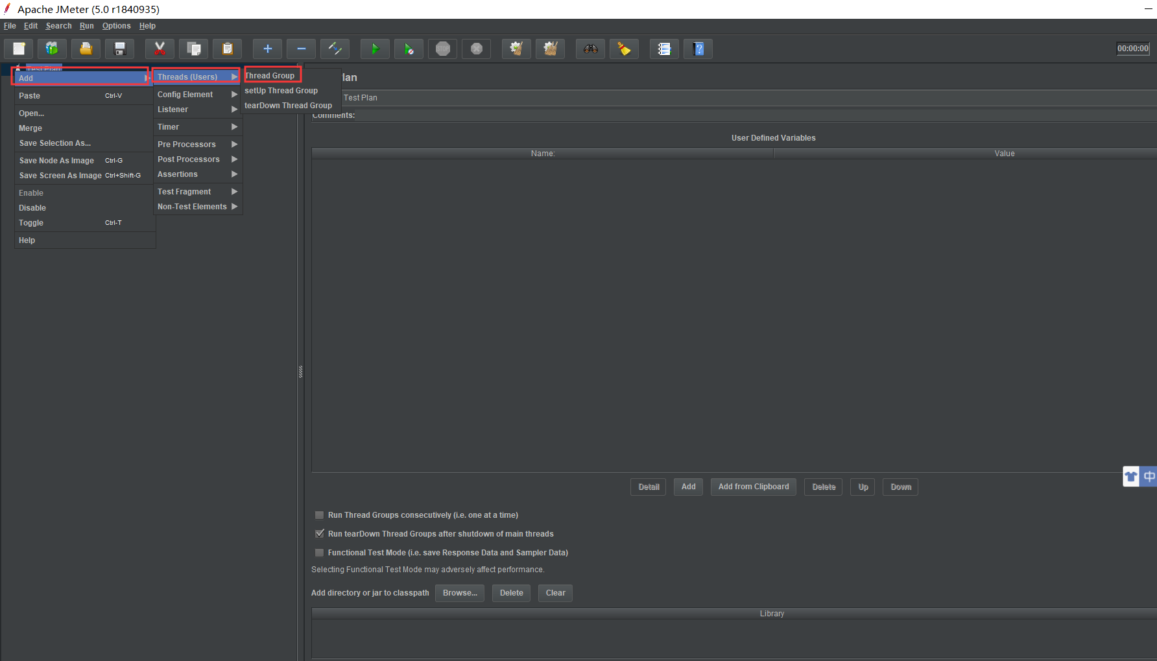
Task: Expand all nodes with plus icon
Action: (267, 49)
